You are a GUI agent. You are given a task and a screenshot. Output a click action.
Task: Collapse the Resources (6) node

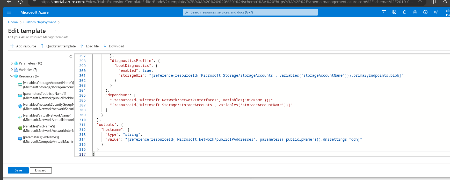tap(12, 76)
